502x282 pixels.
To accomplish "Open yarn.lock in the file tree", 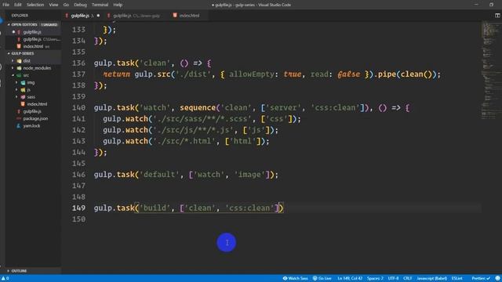I will coord(31,126).
